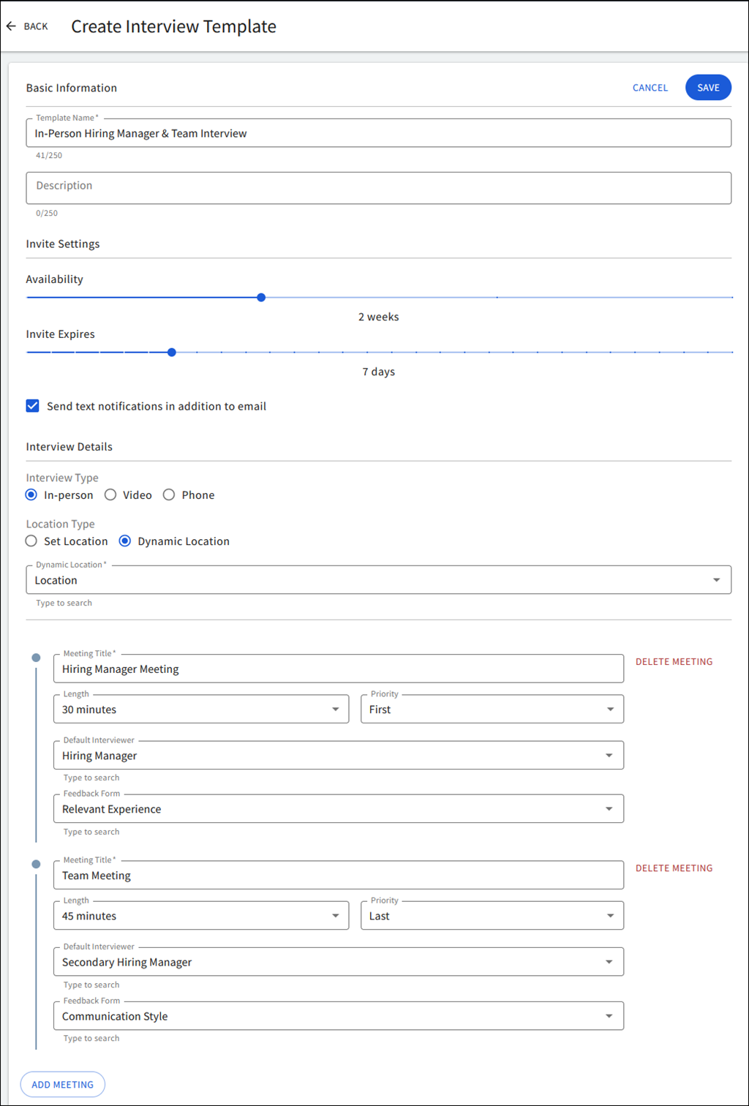749x1106 pixels.
Task: Click the Description input field
Action: [x=378, y=188]
